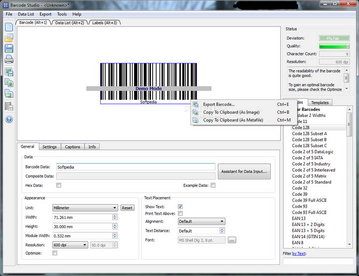Uncheck the Show Text checkbox
Screen dimensions: 359x276
pos(180,207)
